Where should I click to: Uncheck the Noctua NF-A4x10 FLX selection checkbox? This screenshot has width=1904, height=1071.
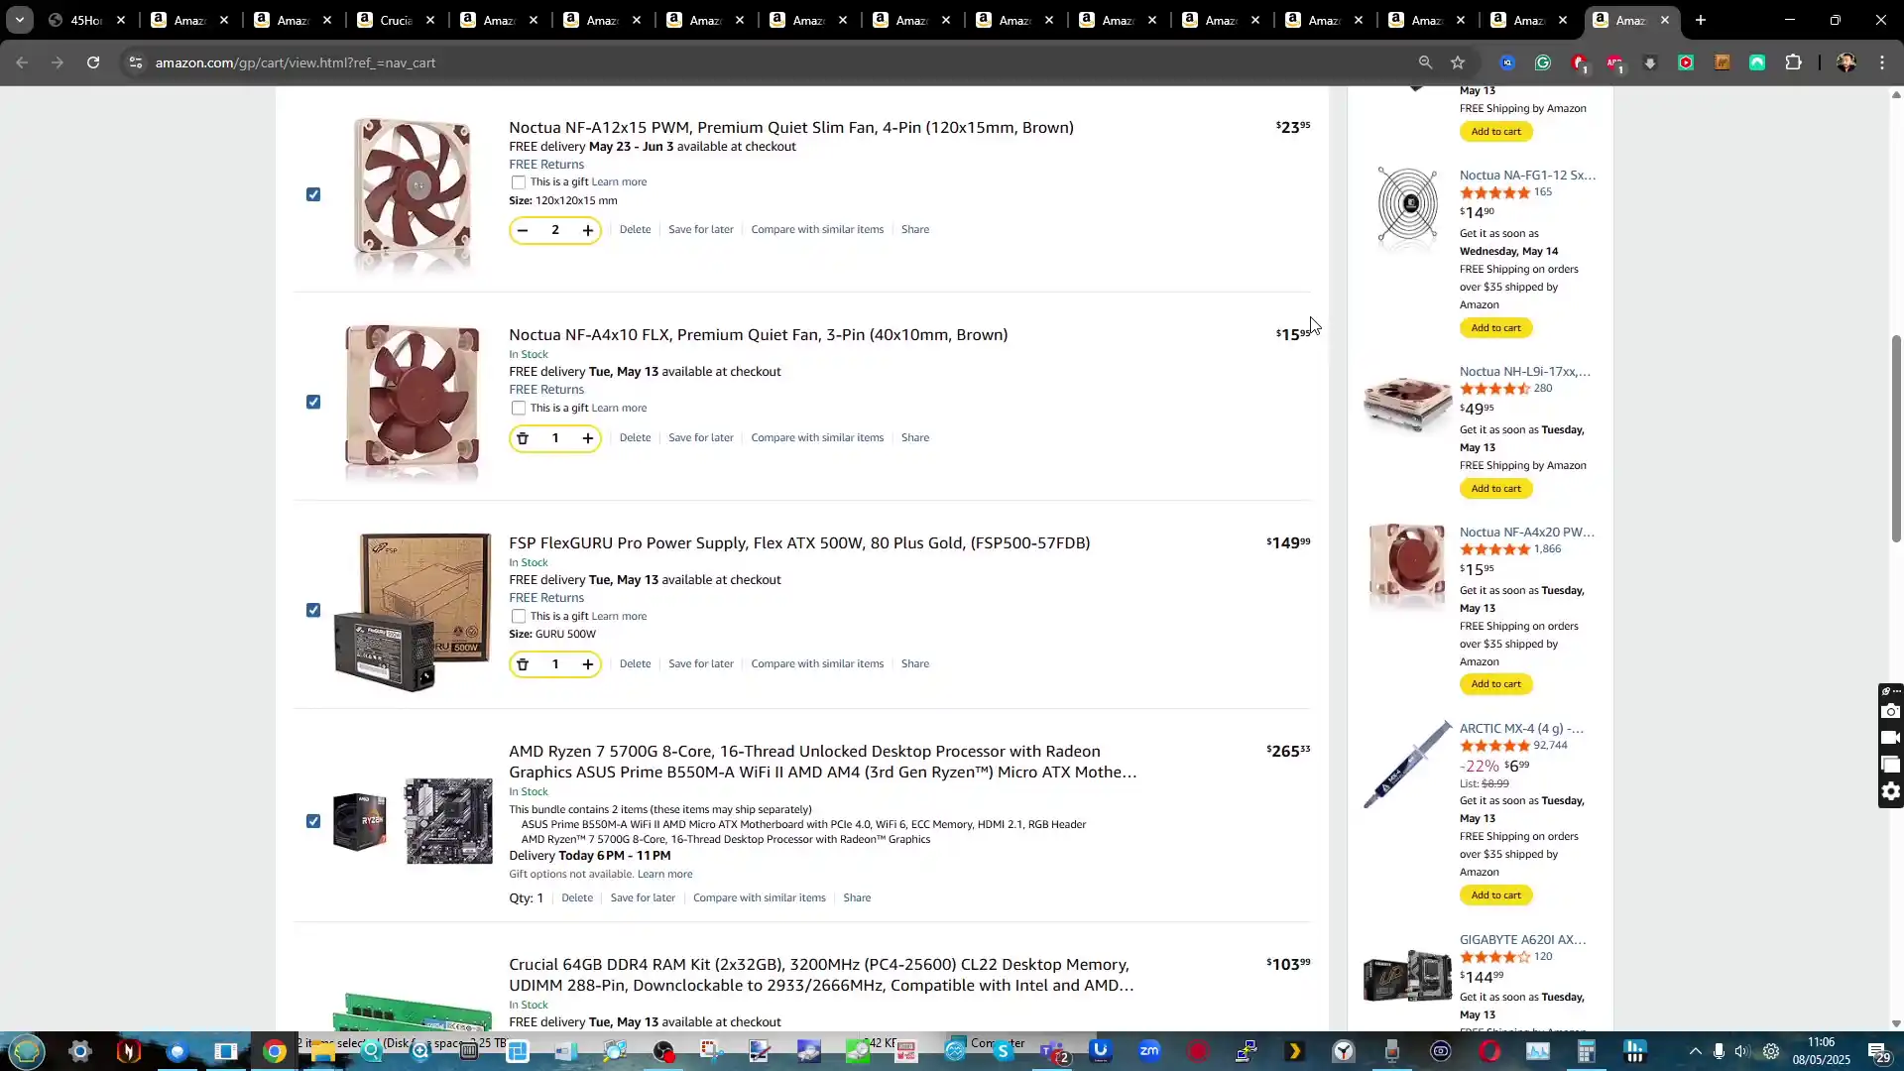[313, 402]
